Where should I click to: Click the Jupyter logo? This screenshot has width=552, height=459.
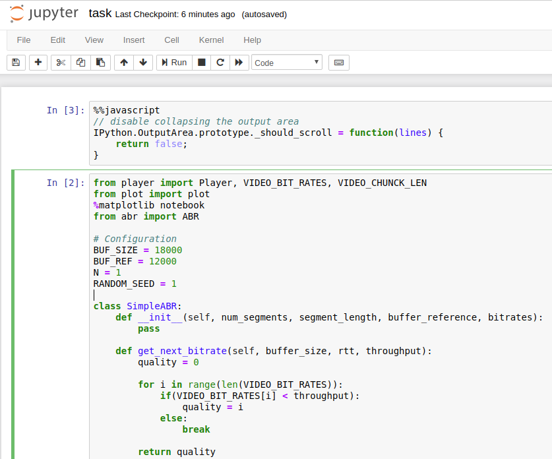[x=44, y=14]
